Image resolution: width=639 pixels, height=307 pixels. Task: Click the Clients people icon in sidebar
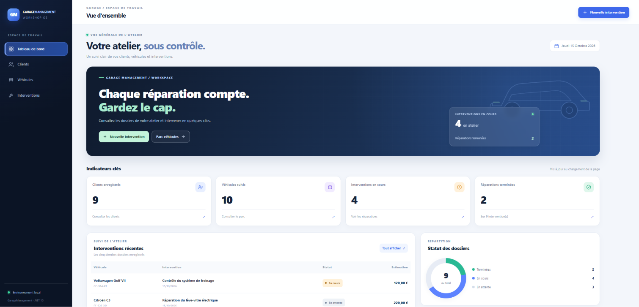[11, 64]
